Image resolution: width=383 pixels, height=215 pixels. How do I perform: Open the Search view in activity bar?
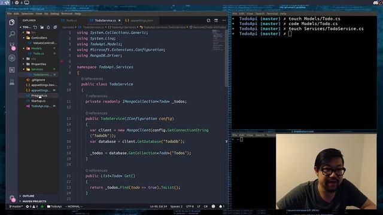click(x=12, y=34)
